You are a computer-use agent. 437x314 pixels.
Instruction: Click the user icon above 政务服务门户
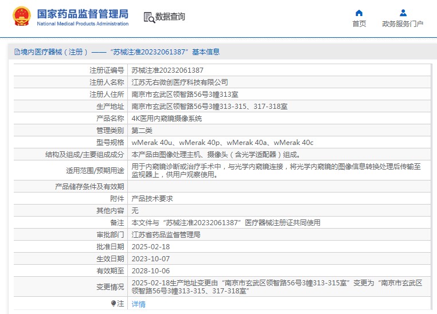tap(403, 13)
